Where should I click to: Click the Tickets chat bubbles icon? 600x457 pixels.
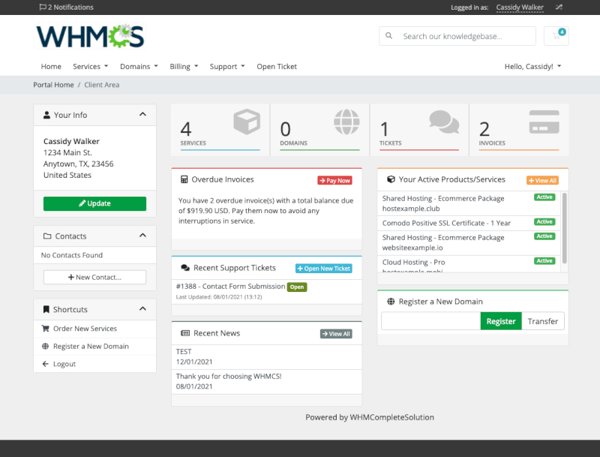tap(444, 122)
